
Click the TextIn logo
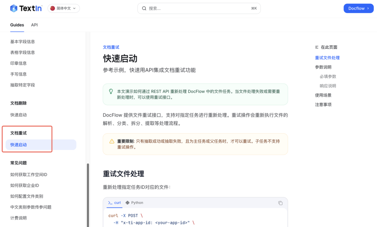[x=26, y=8]
